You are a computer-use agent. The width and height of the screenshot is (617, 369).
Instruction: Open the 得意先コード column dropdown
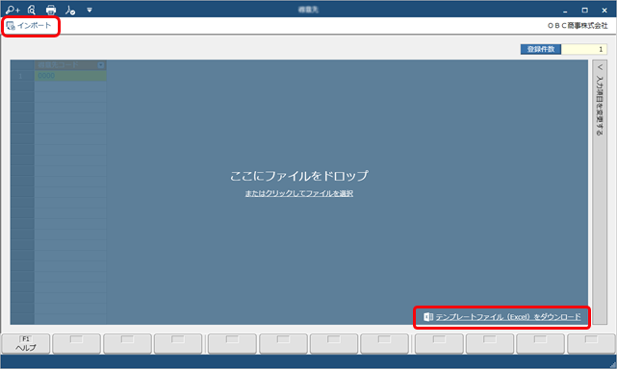101,64
